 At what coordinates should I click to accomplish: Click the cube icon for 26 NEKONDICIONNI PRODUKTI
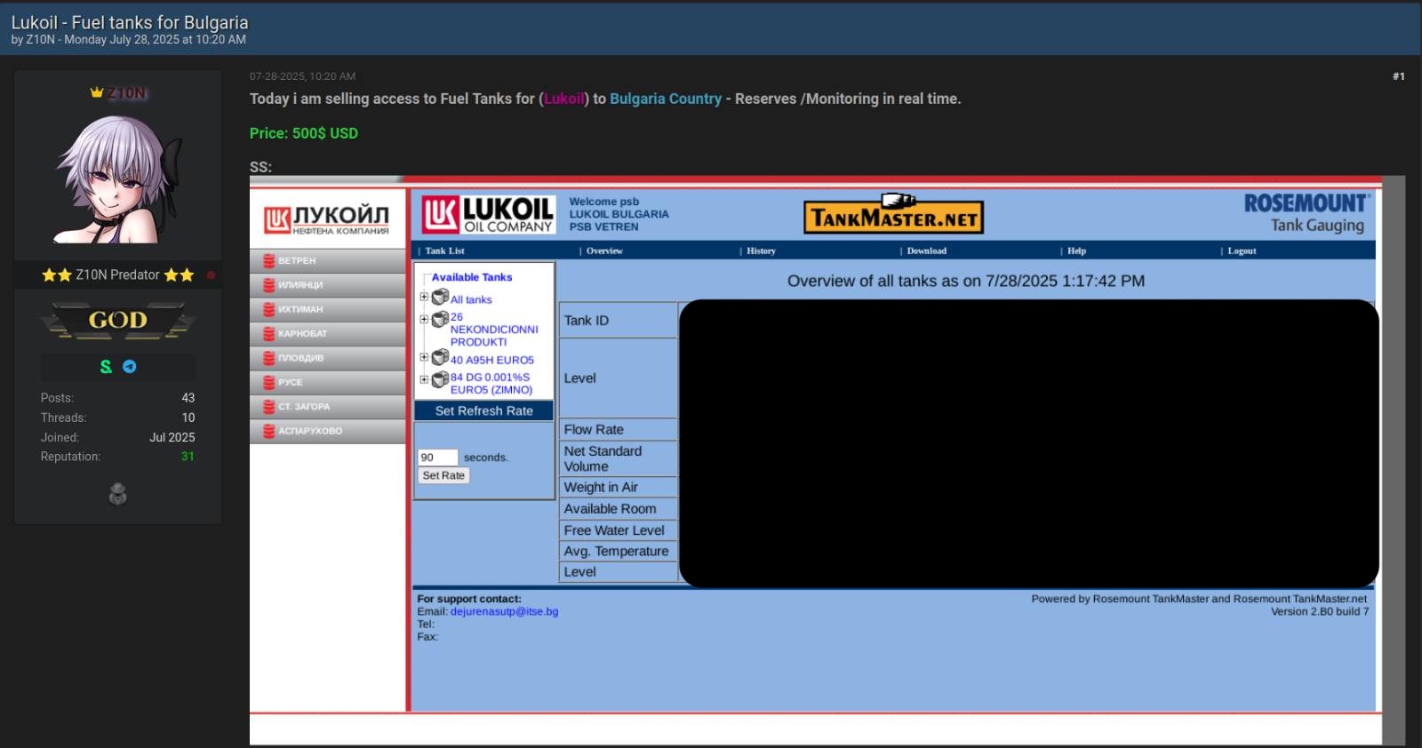point(440,319)
